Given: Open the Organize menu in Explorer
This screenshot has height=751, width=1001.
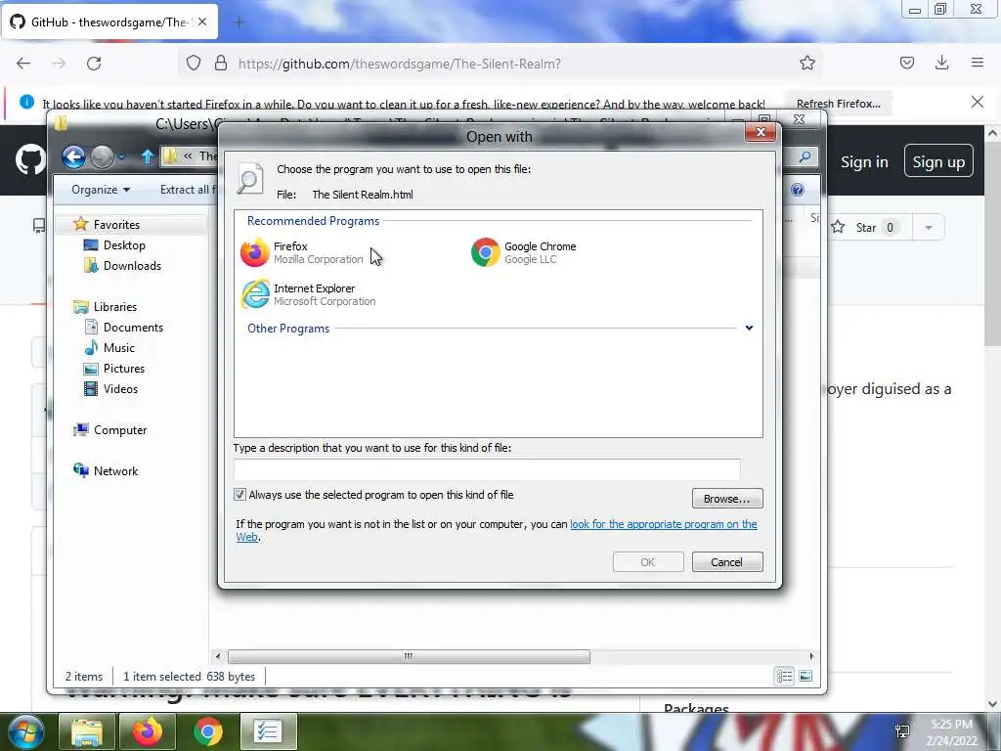Looking at the screenshot, I should point(101,190).
